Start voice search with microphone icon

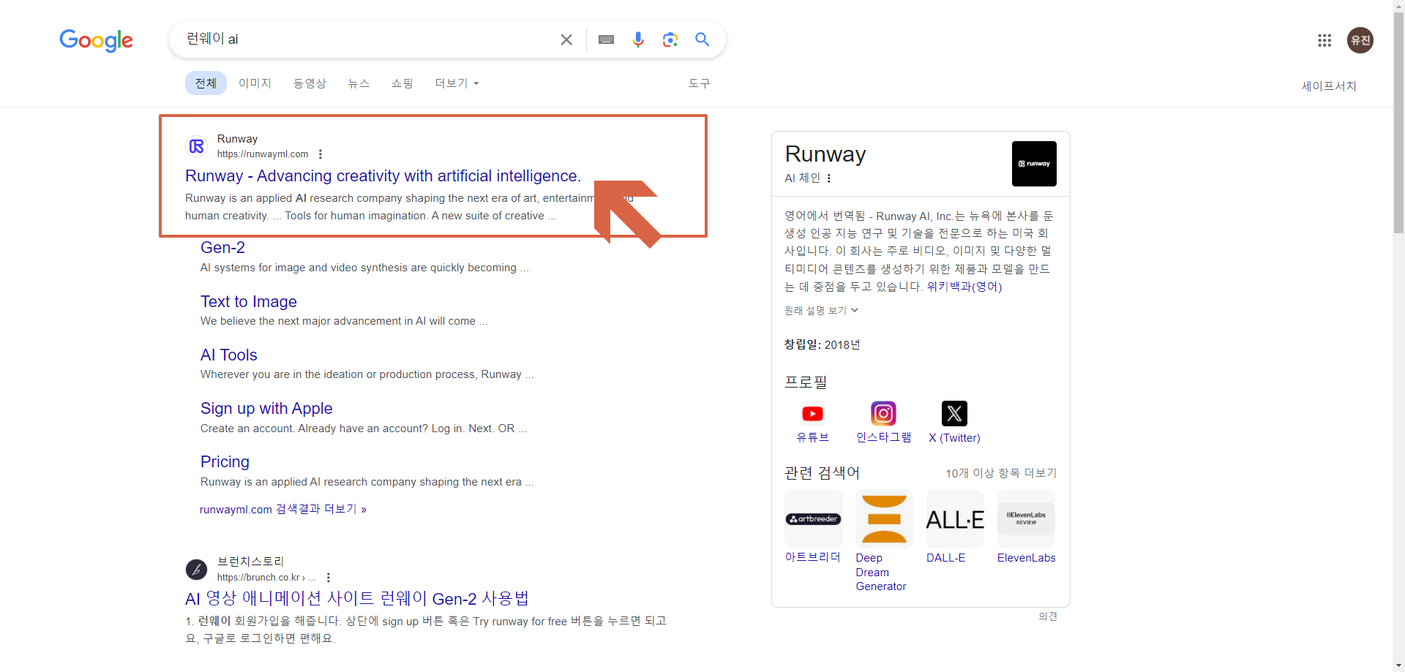pyautogui.click(x=638, y=39)
